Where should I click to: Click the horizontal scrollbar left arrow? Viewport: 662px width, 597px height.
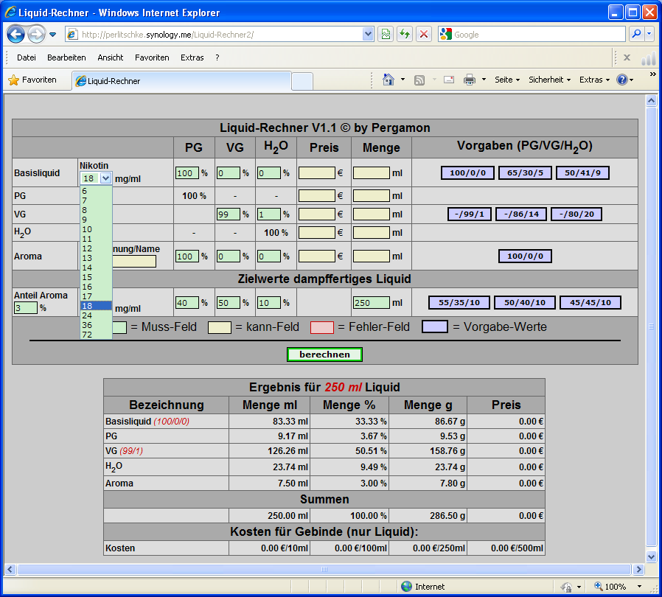click(10, 569)
